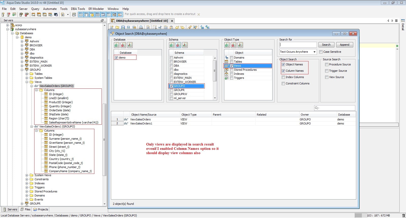
Task: Click the chart view toolbar icon
Action: click(120, 14)
